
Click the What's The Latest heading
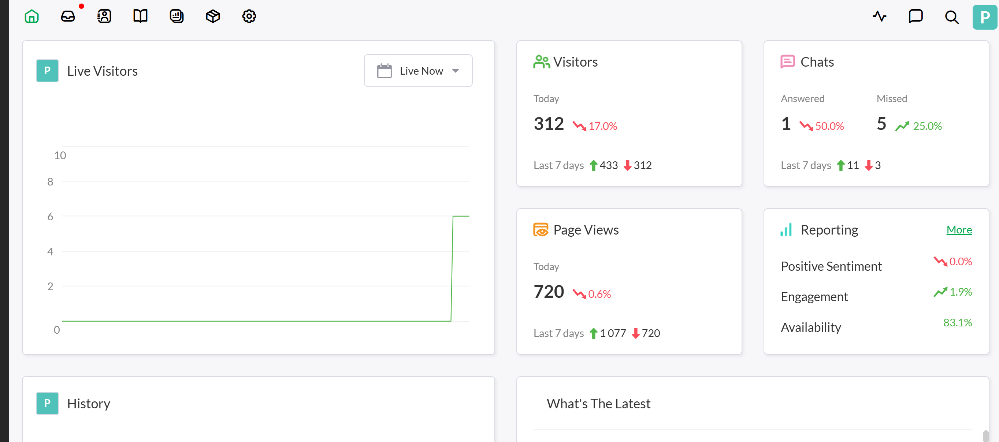[x=598, y=403]
